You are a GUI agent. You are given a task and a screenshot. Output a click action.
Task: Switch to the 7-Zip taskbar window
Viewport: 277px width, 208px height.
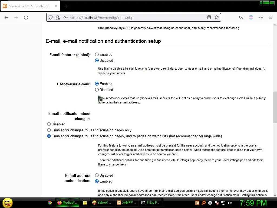[x=151, y=203]
